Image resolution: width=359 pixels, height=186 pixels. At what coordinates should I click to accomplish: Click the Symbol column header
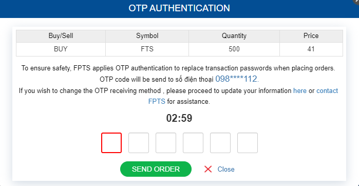[x=147, y=36]
